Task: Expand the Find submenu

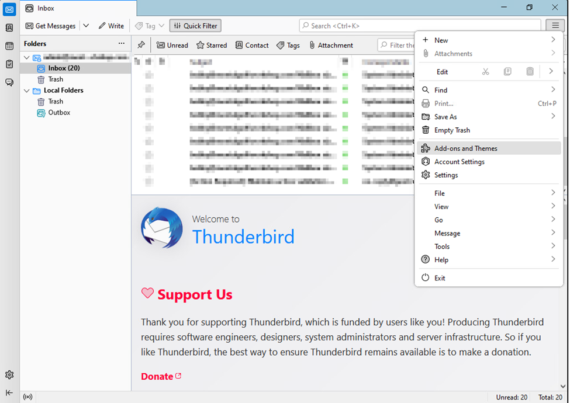Action: (x=489, y=90)
